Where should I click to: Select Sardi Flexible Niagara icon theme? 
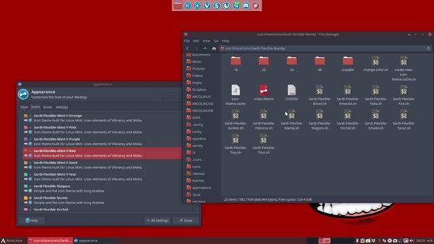[102, 188]
